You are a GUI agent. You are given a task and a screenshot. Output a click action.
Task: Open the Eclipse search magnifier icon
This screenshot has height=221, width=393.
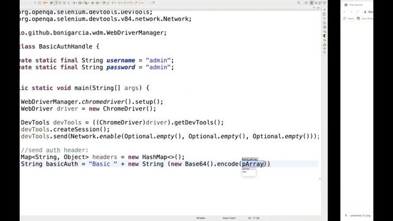[298, 2]
